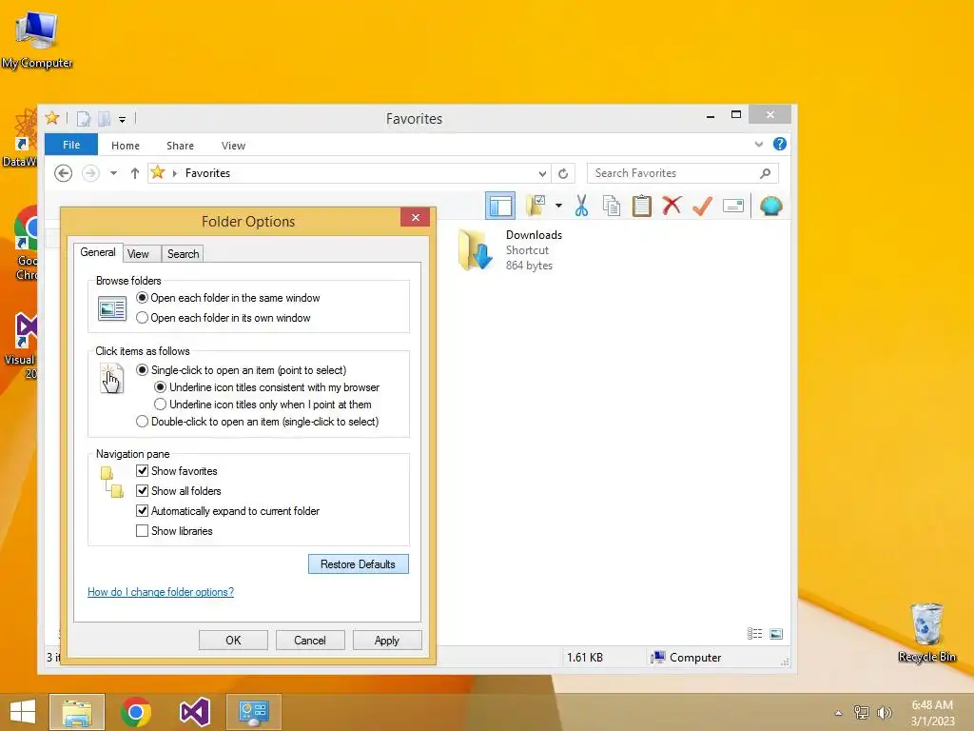Viewport: 974px width, 731px height.
Task: Click the Copy icon in the toolbar
Action: pos(612,206)
